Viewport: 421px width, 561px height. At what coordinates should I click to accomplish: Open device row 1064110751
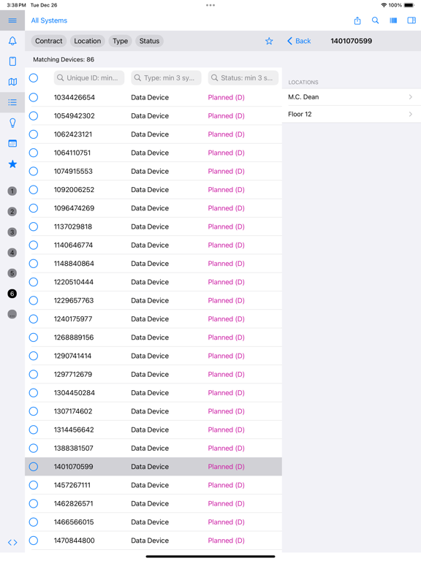point(153,153)
